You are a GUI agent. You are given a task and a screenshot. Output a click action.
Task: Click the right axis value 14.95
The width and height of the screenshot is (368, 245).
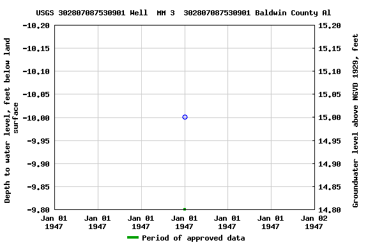click(329, 141)
